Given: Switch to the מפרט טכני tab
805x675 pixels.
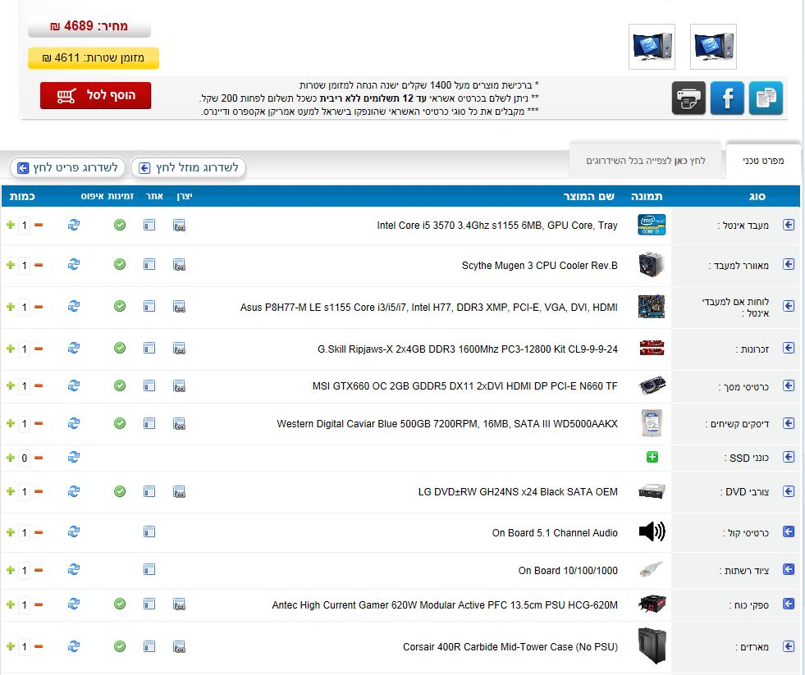Looking at the screenshot, I should click(763, 161).
